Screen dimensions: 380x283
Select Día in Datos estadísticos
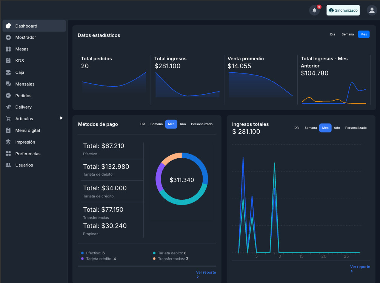click(332, 34)
